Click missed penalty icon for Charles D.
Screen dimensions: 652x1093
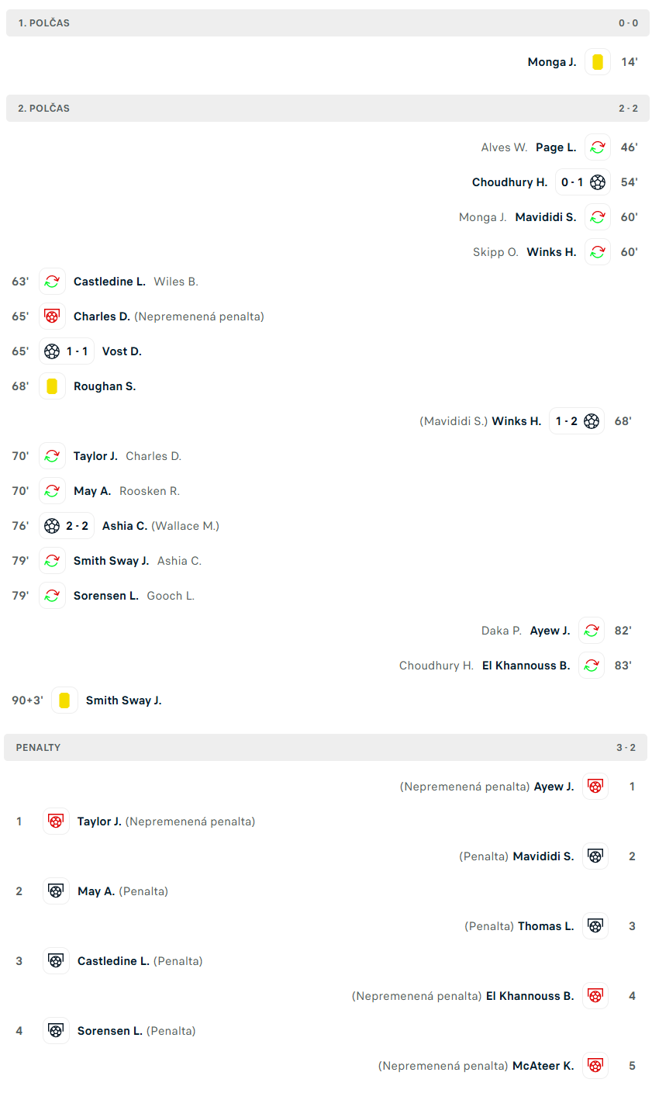[52, 316]
